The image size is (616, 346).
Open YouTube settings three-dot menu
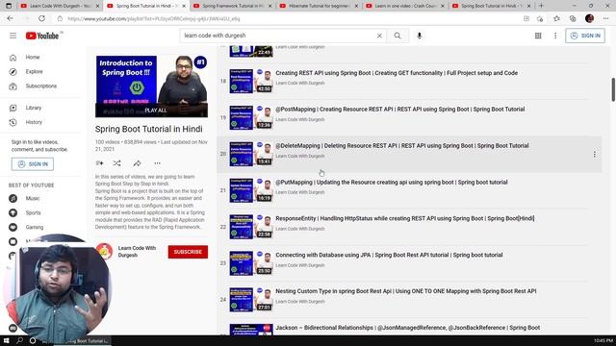(x=555, y=36)
